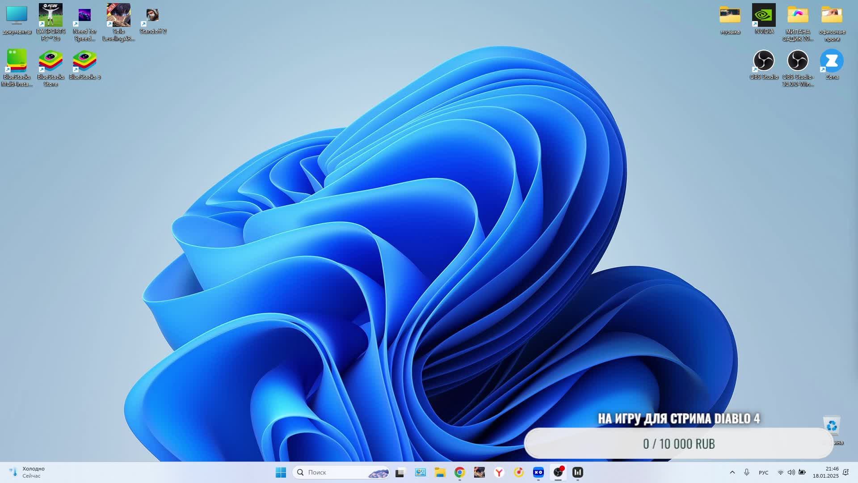Select the EA SPORTS FC 25 shortcut
The height and width of the screenshot is (483, 858).
click(x=50, y=22)
